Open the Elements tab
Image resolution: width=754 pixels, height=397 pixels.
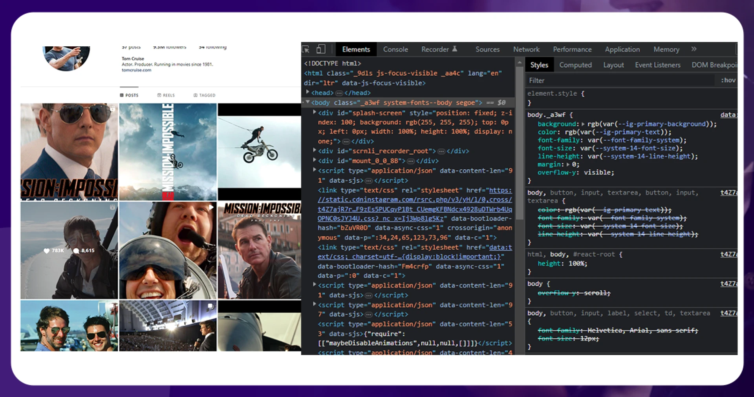[356, 49]
